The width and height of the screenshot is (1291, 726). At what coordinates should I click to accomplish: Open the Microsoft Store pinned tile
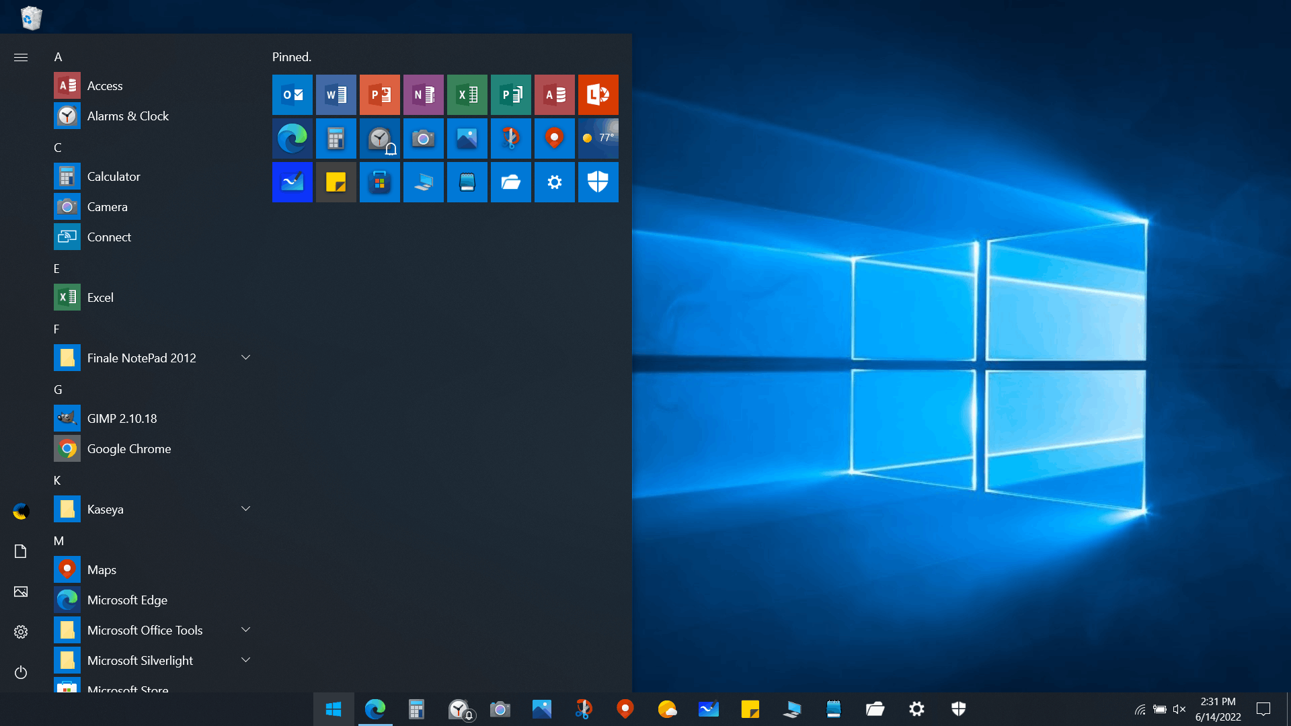point(379,182)
